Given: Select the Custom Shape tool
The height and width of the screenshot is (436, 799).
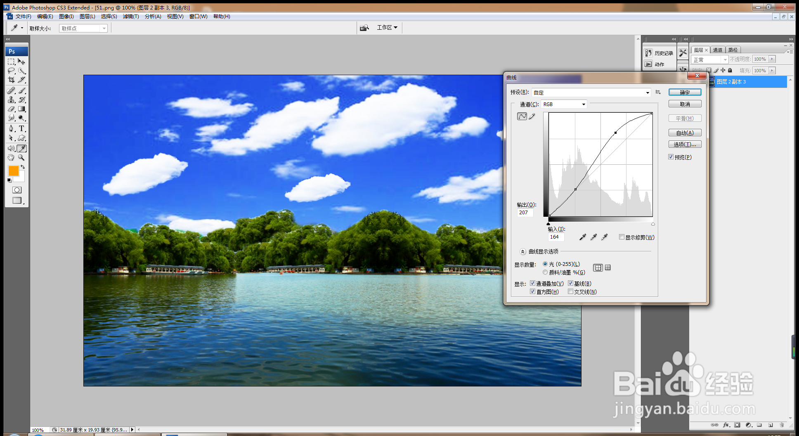Looking at the screenshot, I should pos(22,138).
